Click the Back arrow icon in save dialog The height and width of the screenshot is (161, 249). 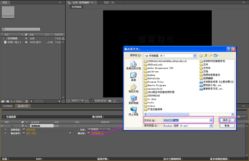pos(201,56)
